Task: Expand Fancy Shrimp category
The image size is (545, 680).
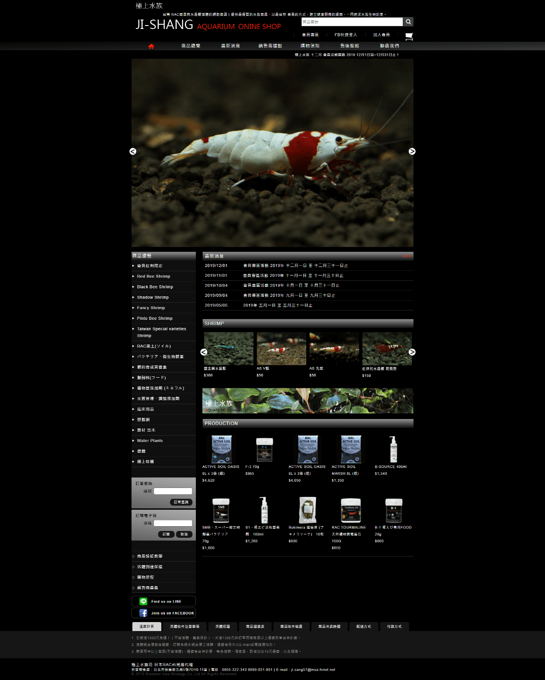Action: pos(151,308)
